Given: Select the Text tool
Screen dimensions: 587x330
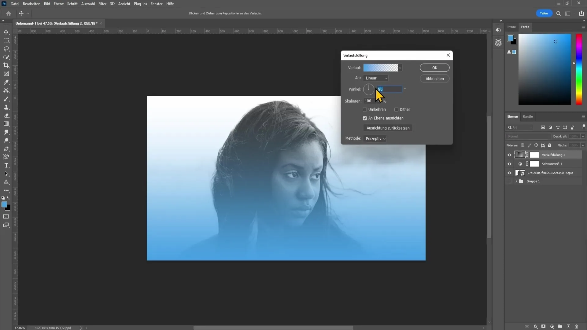Looking at the screenshot, I should tap(6, 166).
